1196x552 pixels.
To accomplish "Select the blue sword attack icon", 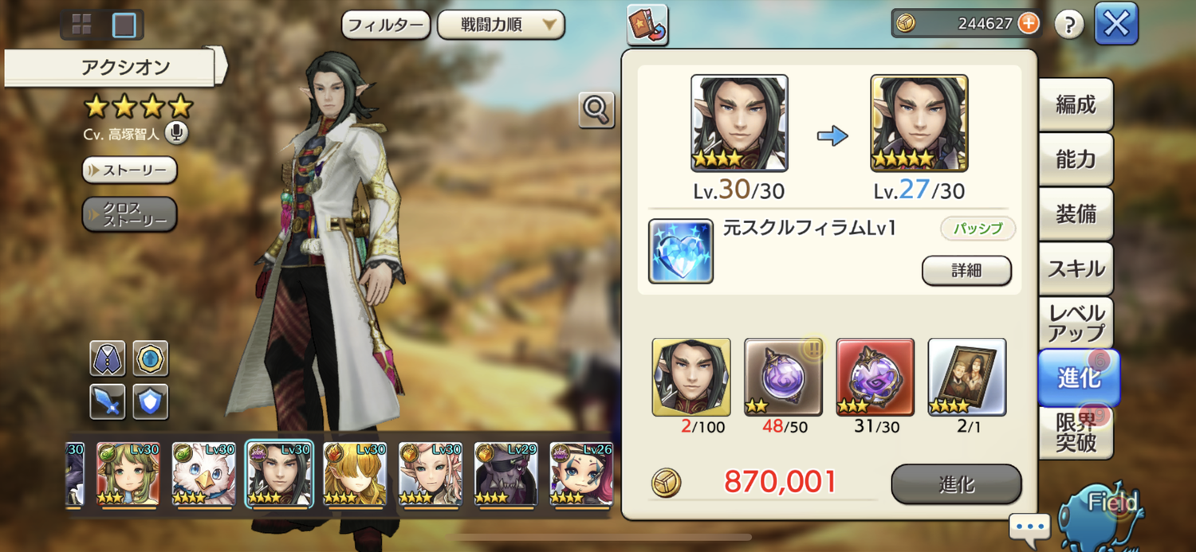I will pyautogui.click(x=107, y=401).
